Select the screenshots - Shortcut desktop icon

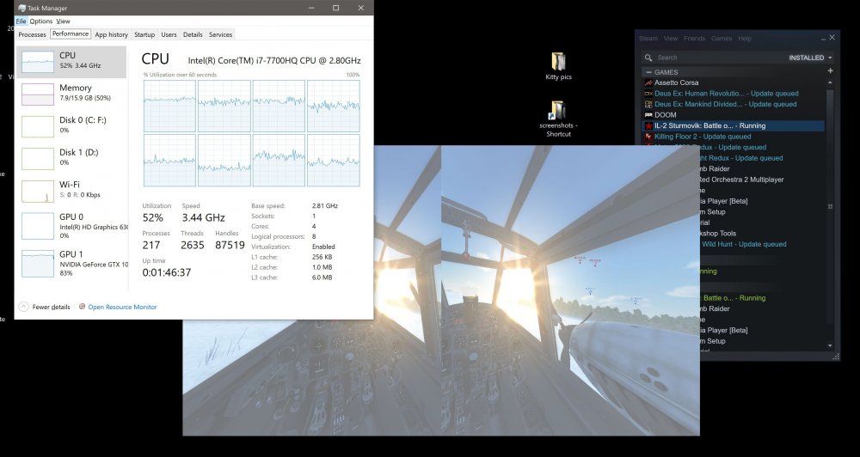pyautogui.click(x=558, y=119)
